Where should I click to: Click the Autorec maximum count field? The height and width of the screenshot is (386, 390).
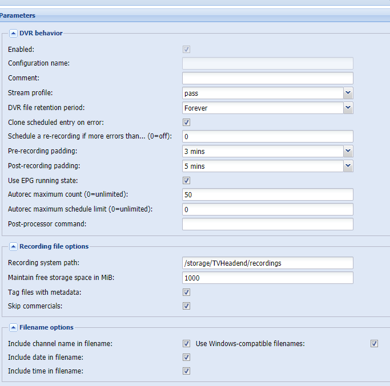(x=267, y=195)
